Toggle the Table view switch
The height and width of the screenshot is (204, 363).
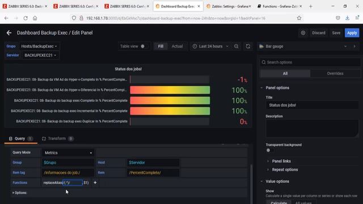point(143,46)
